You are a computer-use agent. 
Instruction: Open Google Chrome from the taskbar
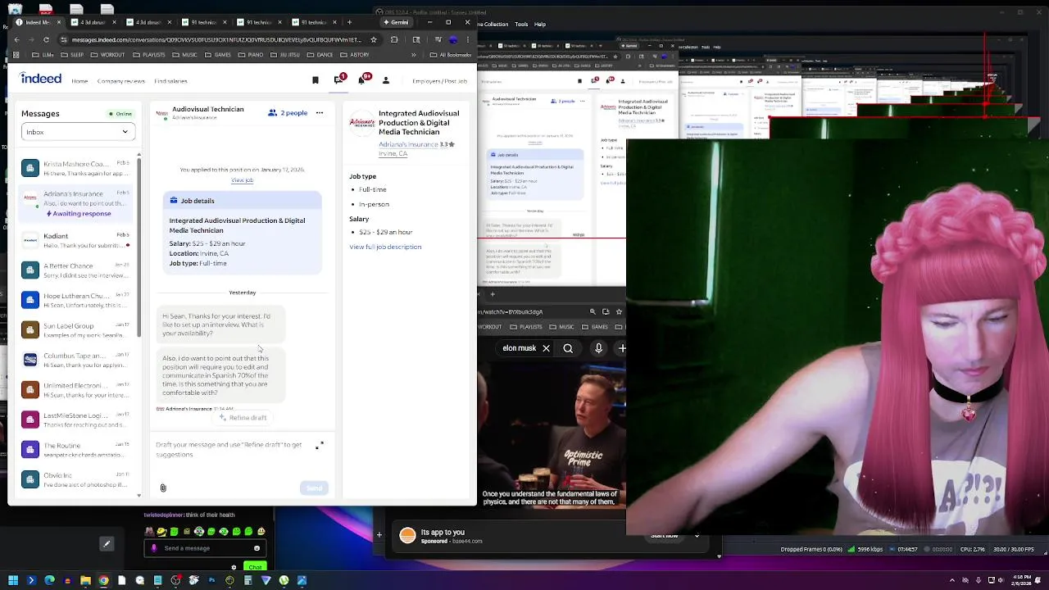103,580
